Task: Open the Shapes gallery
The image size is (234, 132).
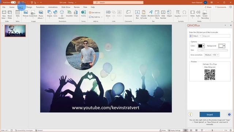Action: (49, 14)
